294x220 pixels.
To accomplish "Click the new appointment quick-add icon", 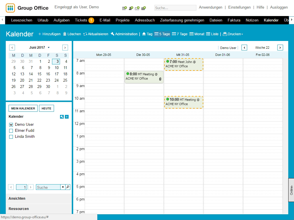I will [x=124, y=8].
